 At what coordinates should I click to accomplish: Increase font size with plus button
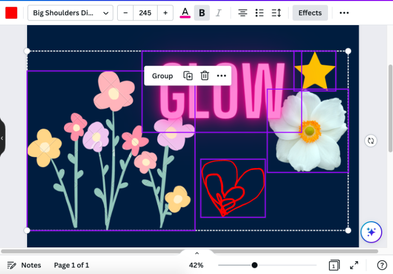click(x=165, y=13)
